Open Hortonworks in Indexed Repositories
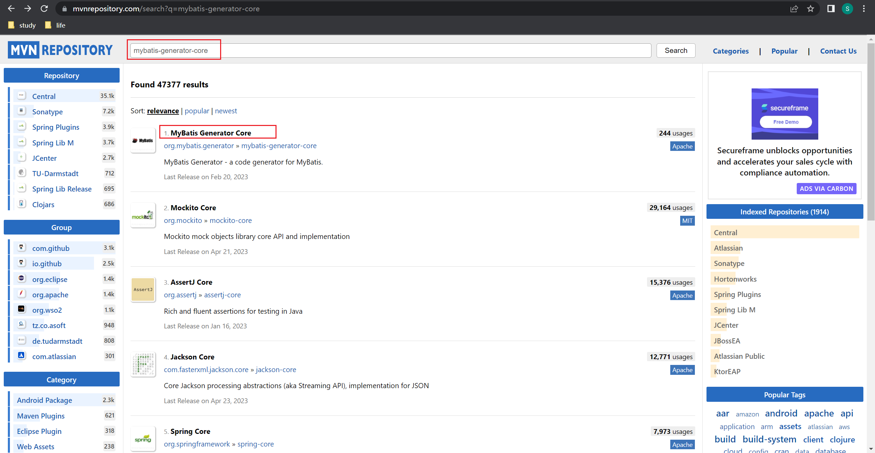875x453 pixels. (735, 279)
